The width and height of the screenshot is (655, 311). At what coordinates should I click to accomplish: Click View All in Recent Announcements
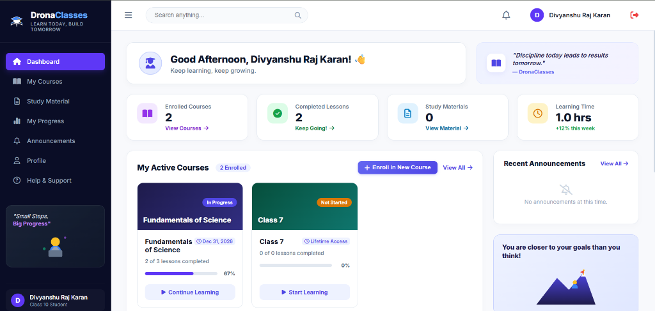click(614, 164)
